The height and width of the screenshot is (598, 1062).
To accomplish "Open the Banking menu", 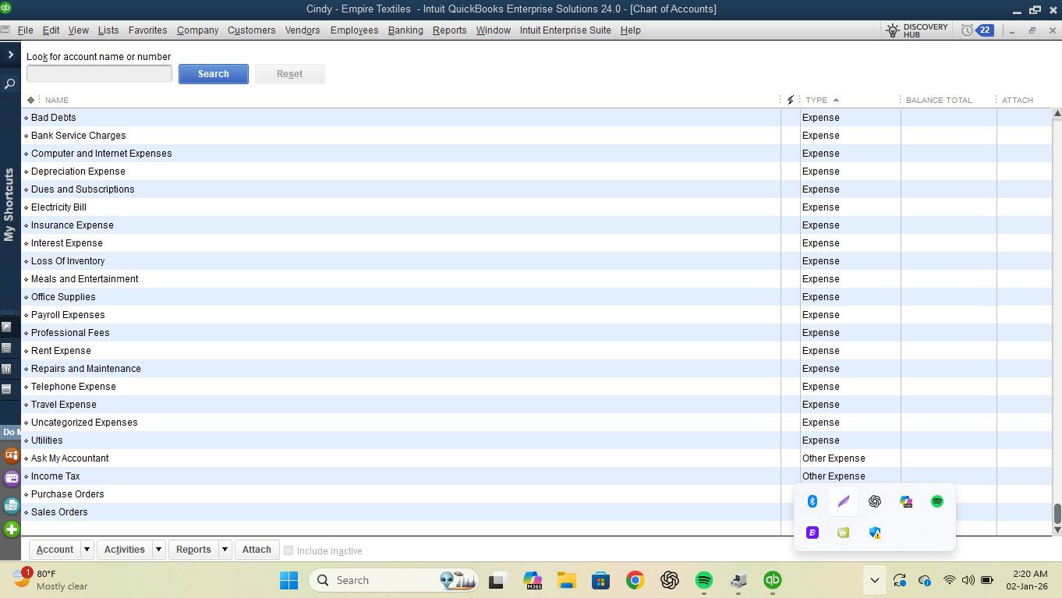I will click(405, 30).
